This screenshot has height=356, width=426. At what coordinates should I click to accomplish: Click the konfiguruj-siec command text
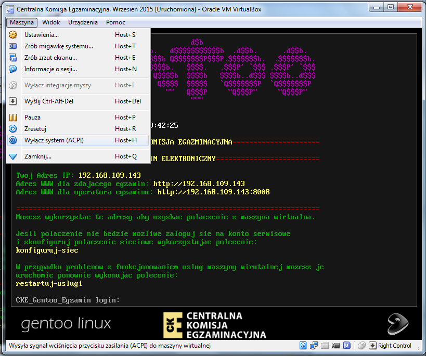(47, 250)
